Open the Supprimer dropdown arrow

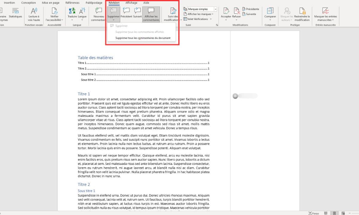tap(113, 20)
